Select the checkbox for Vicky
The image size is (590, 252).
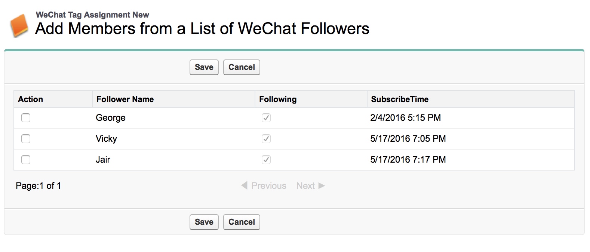click(x=26, y=139)
